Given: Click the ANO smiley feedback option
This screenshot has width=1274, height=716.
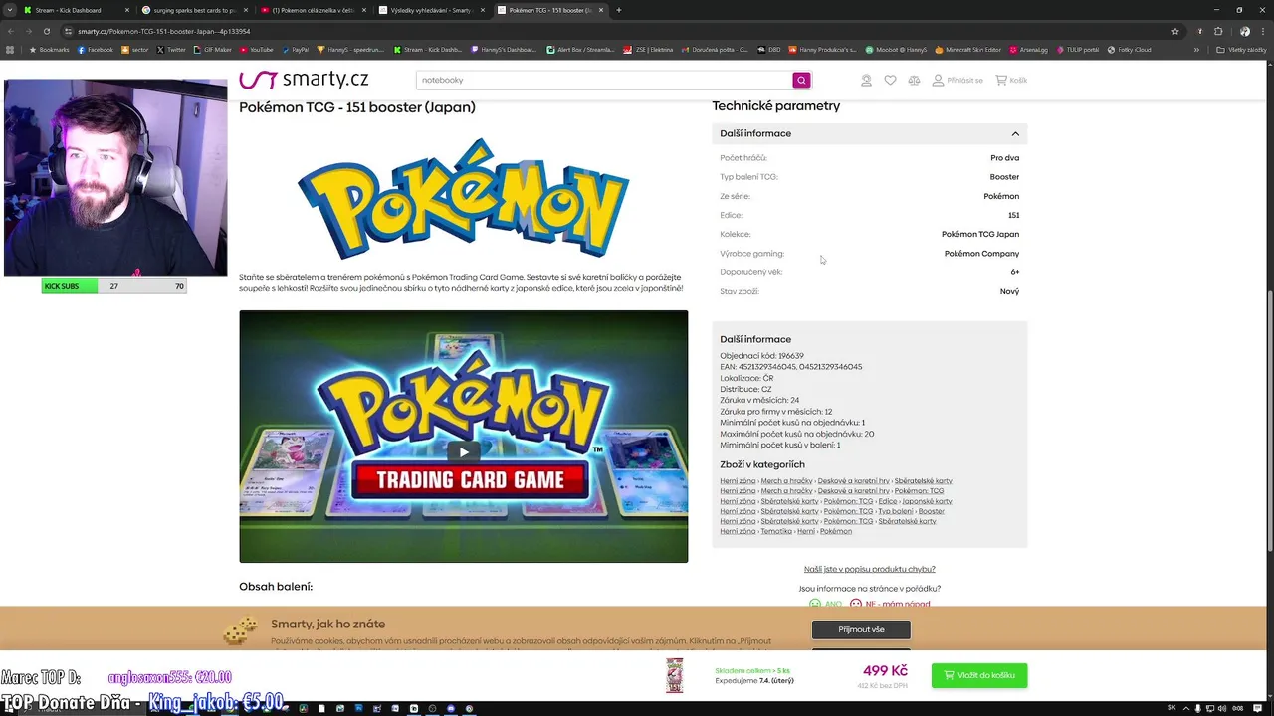Looking at the screenshot, I should 825,604.
